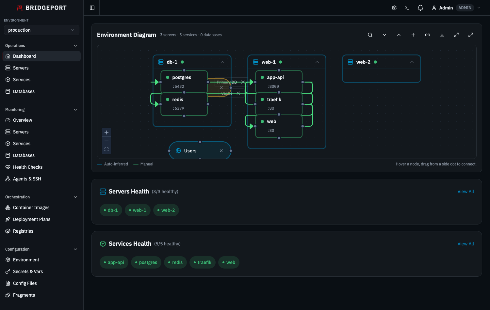Collapse the Orchestration section

click(75, 197)
